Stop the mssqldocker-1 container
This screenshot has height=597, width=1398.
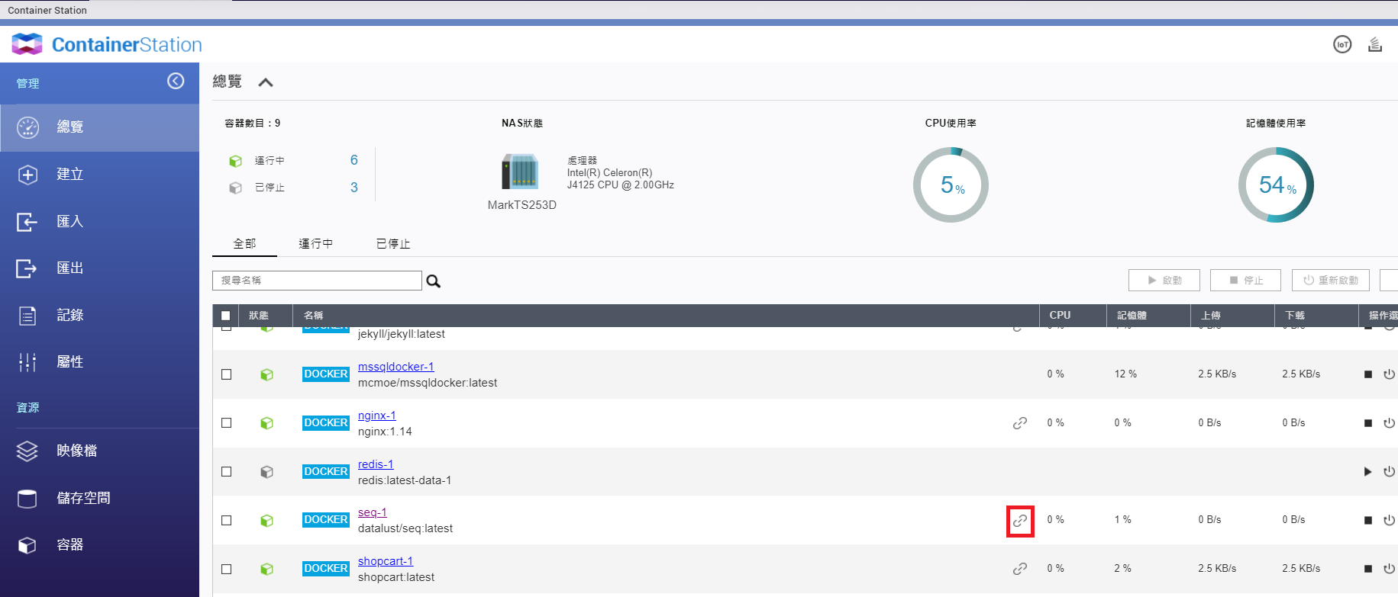(x=1367, y=374)
